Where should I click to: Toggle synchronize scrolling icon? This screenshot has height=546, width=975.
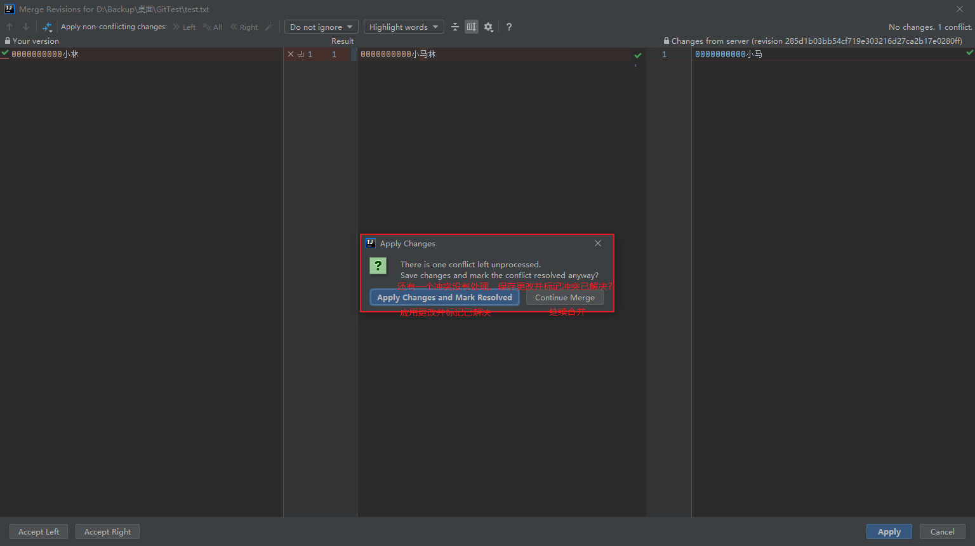[x=472, y=27]
